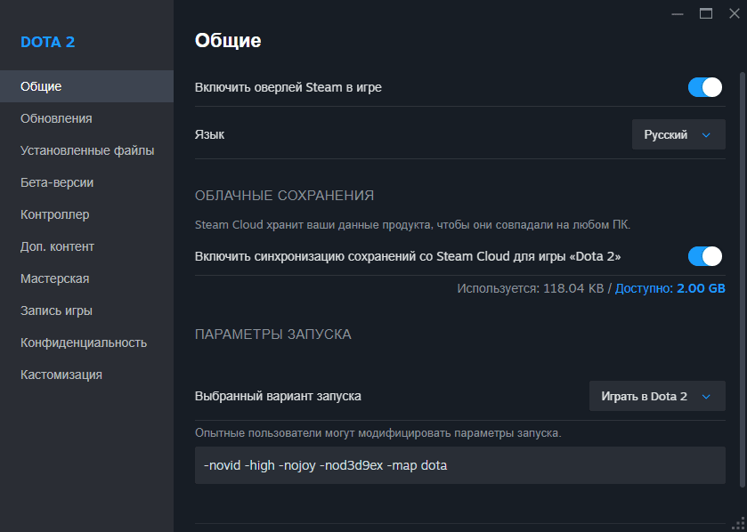Screen dimensions: 747x532
Task: Expand the language selector chevron icon
Action: [707, 134]
